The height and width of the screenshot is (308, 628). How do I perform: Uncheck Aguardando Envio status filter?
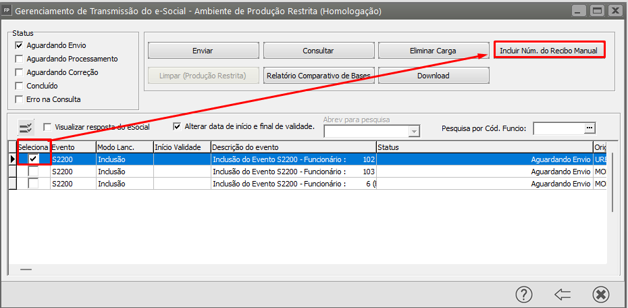tap(18, 45)
